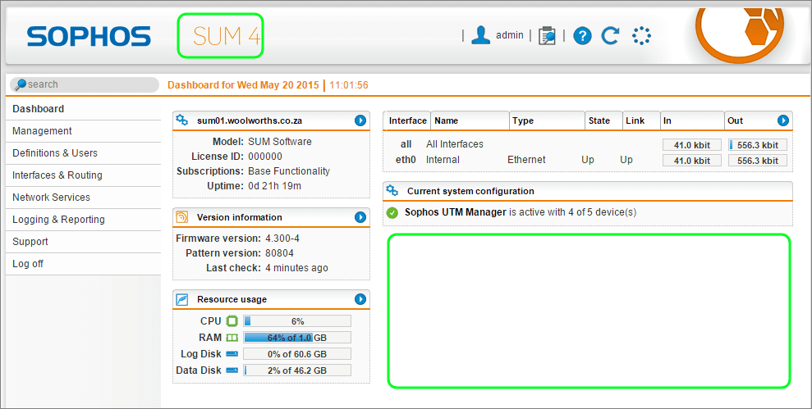Click the eth0 Out value 556.3 kbit
The width and height of the screenshot is (812, 409).
[758, 161]
